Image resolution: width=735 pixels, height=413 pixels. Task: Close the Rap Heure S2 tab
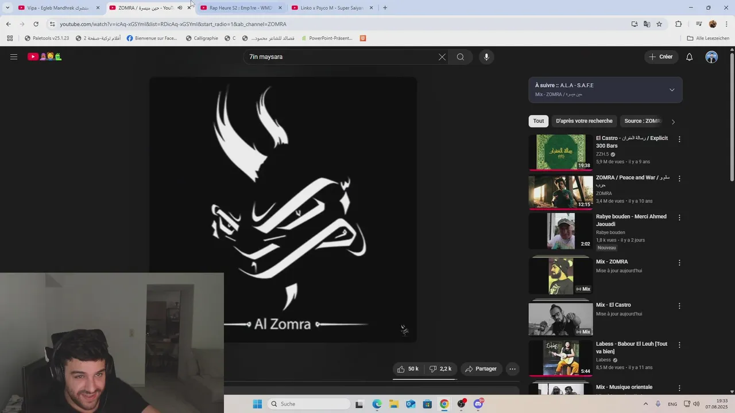pyautogui.click(x=280, y=8)
